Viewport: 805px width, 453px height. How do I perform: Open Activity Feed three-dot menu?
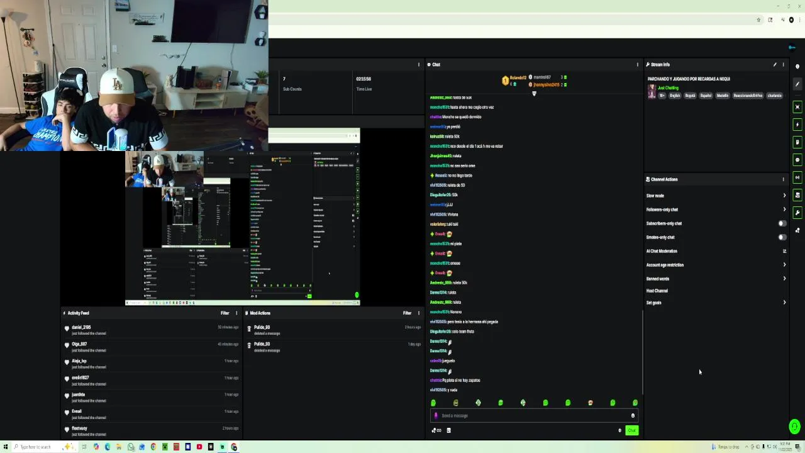(236, 313)
